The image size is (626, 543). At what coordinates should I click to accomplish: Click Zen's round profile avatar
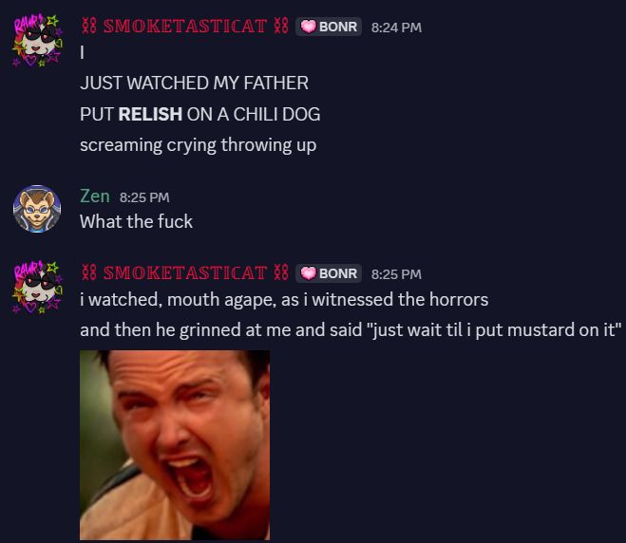point(37,209)
